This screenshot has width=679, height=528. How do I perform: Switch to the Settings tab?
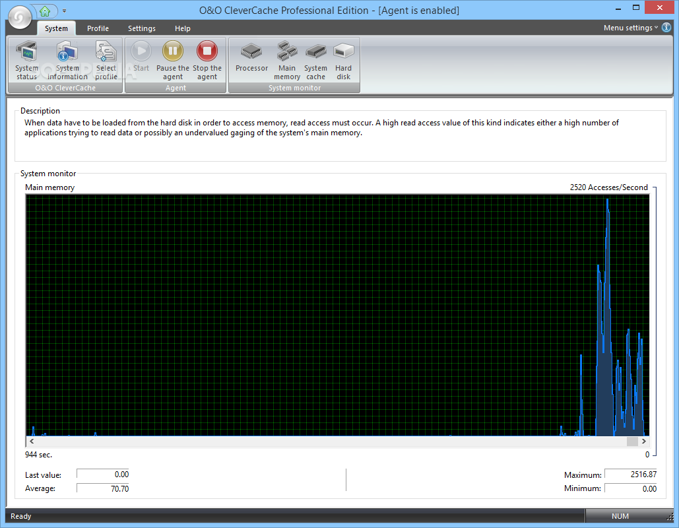[142, 28]
